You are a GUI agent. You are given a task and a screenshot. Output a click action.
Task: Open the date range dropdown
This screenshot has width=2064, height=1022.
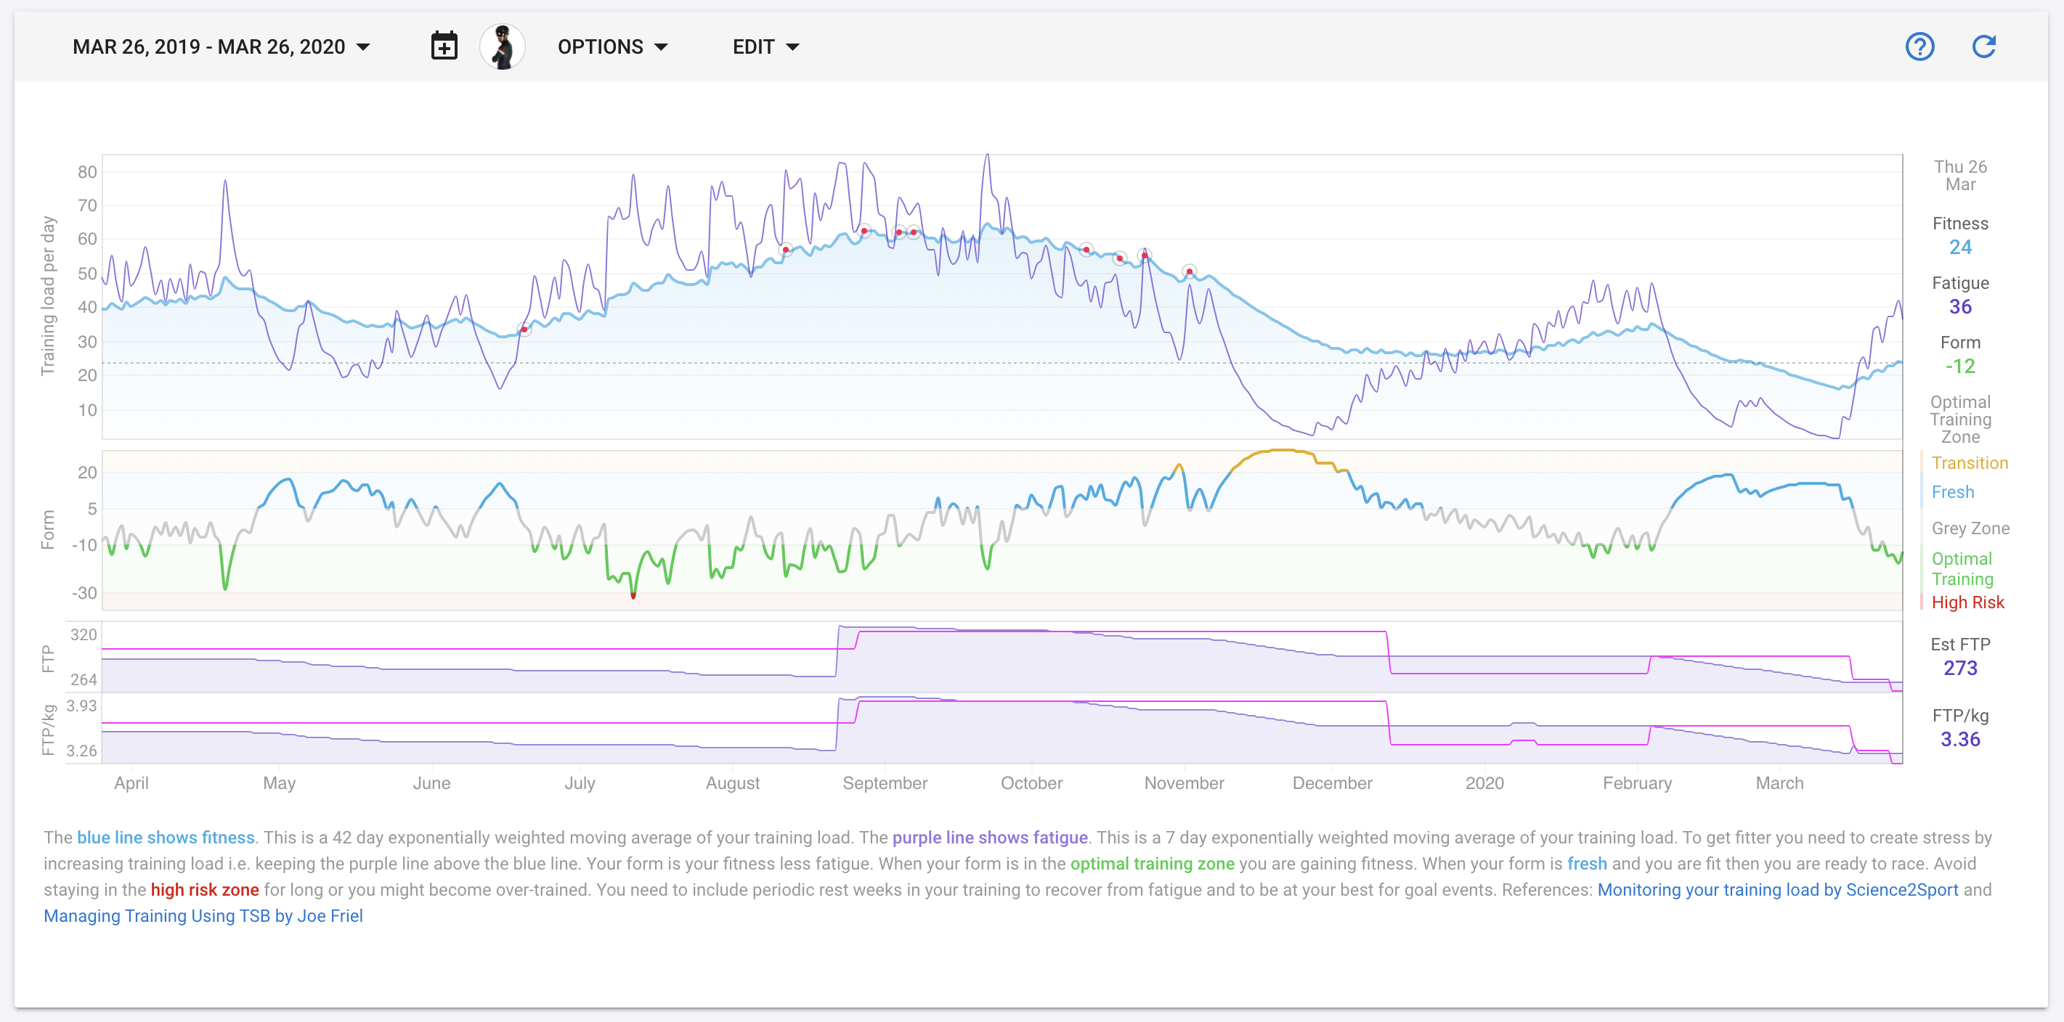221,46
